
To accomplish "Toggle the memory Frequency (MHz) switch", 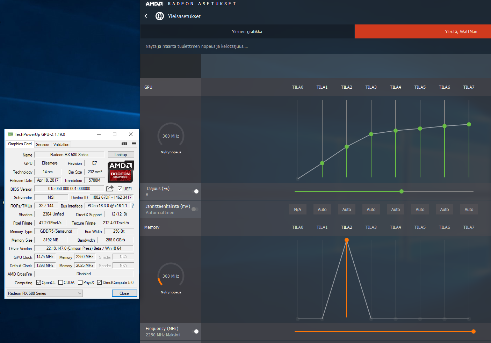I will [195, 331].
